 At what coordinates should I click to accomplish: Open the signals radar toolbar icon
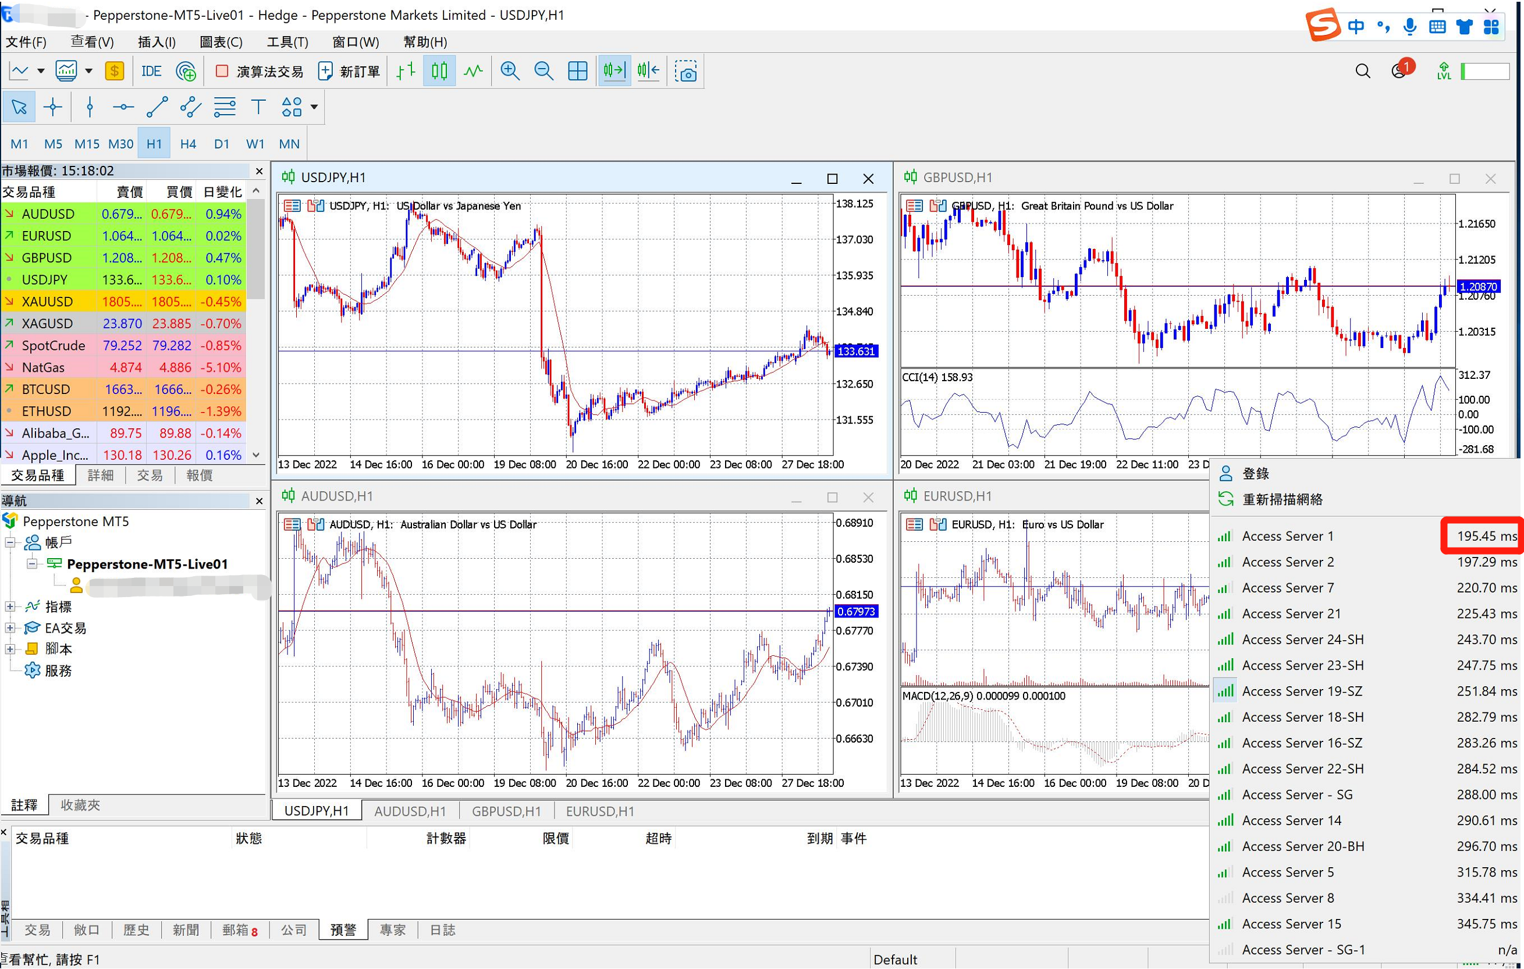[186, 71]
